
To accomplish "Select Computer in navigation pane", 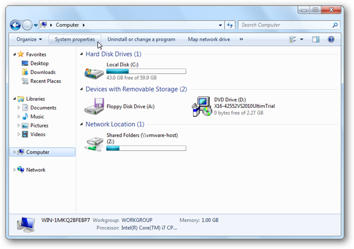I will (38, 153).
